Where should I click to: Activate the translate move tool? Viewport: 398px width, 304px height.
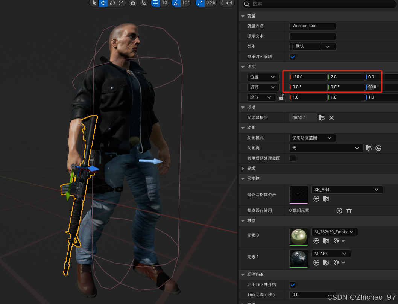pyautogui.click(x=103, y=3)
